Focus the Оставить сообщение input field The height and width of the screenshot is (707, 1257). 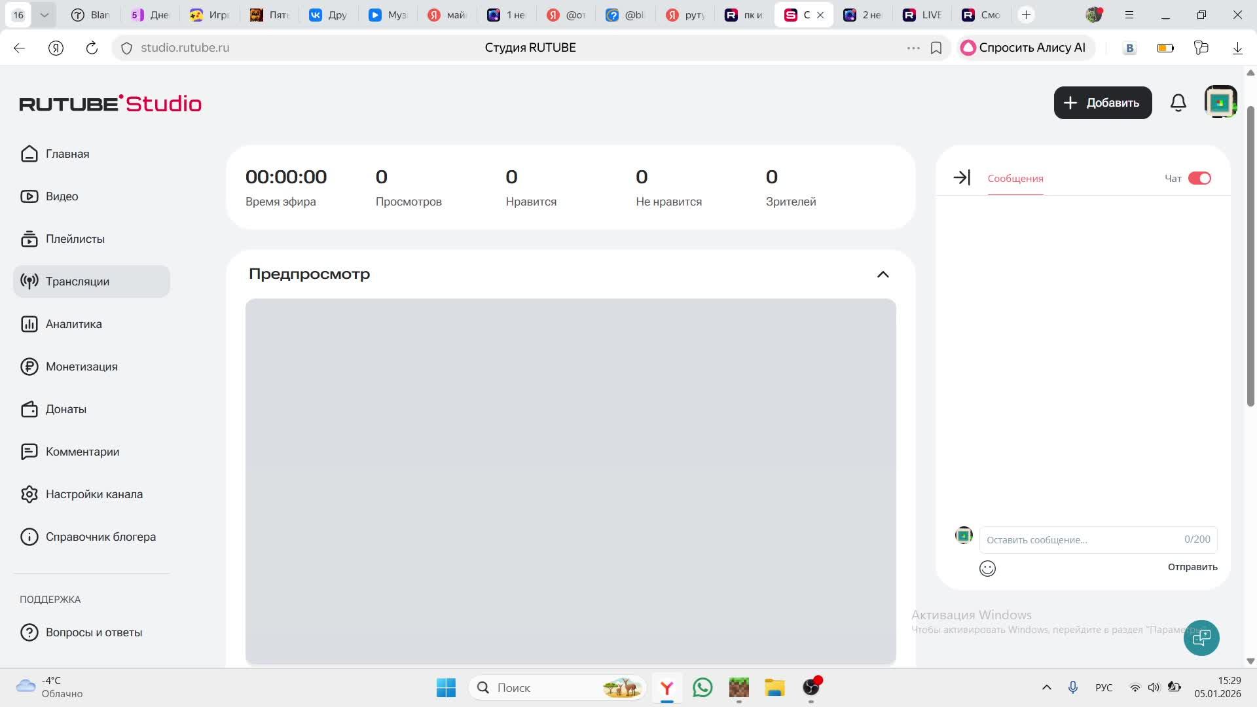coord(1080,539)
